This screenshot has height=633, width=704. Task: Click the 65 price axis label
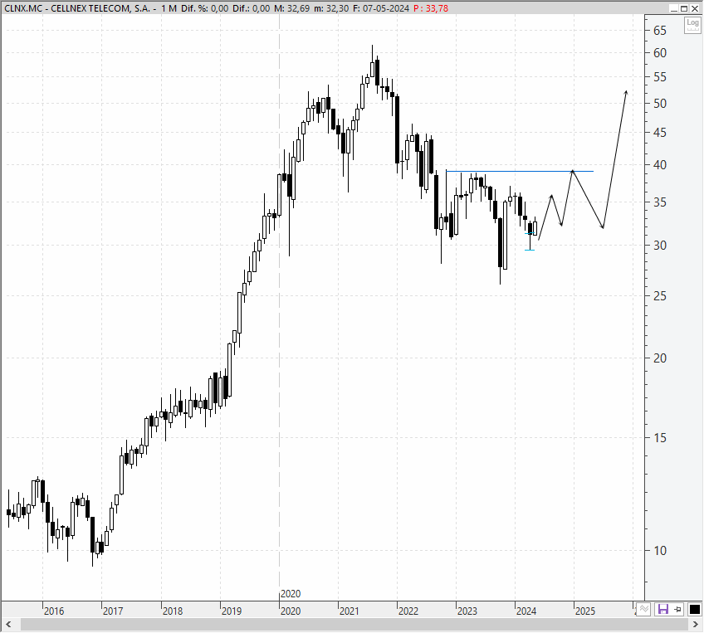(x=660, y=31)
